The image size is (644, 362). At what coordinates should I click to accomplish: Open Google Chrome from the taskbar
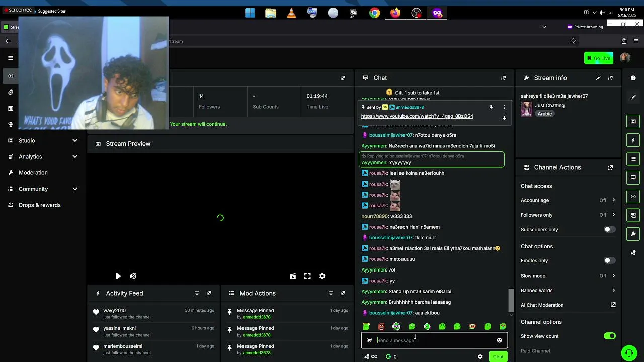375,13
